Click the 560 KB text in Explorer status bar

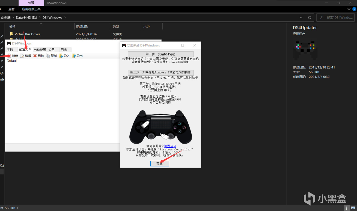pyautogui.click(x=10, y=208)
